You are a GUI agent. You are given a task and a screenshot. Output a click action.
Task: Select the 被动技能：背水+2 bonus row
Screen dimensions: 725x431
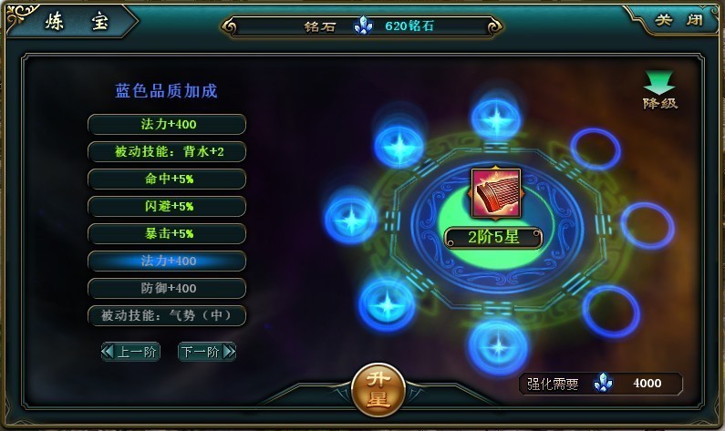pos(167,151)
